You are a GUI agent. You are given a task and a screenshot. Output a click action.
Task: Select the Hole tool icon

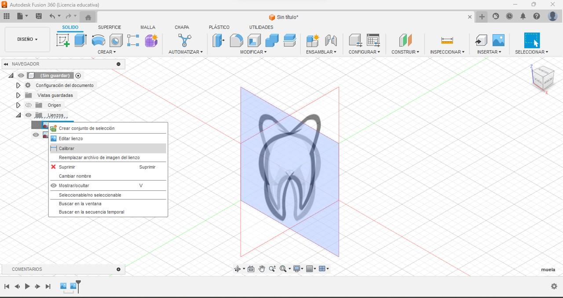click(116, 40)
